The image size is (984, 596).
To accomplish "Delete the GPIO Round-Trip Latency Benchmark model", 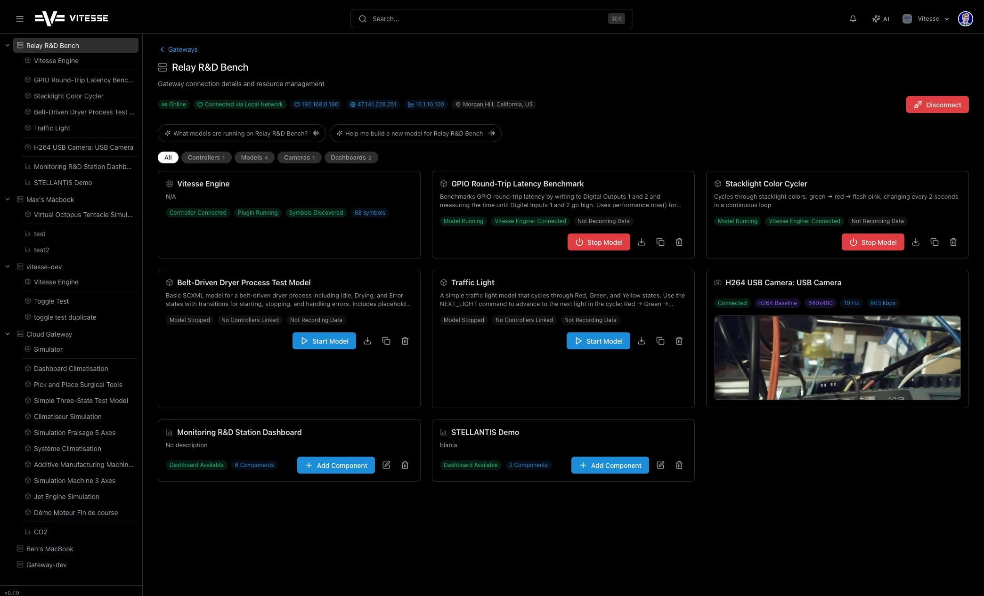I will (x=679, y=242).
